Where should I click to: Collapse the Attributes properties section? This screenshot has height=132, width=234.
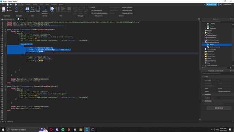[203, 101]
